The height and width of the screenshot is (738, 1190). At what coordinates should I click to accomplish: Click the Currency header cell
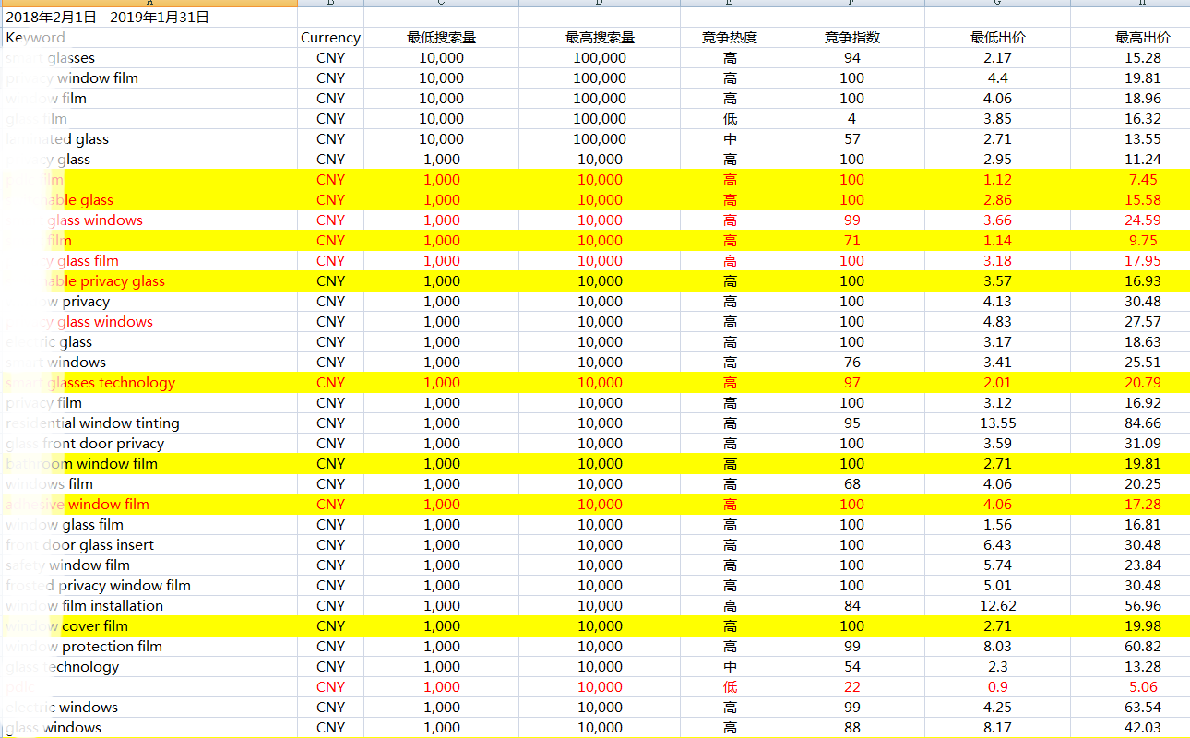click(330, 38)
